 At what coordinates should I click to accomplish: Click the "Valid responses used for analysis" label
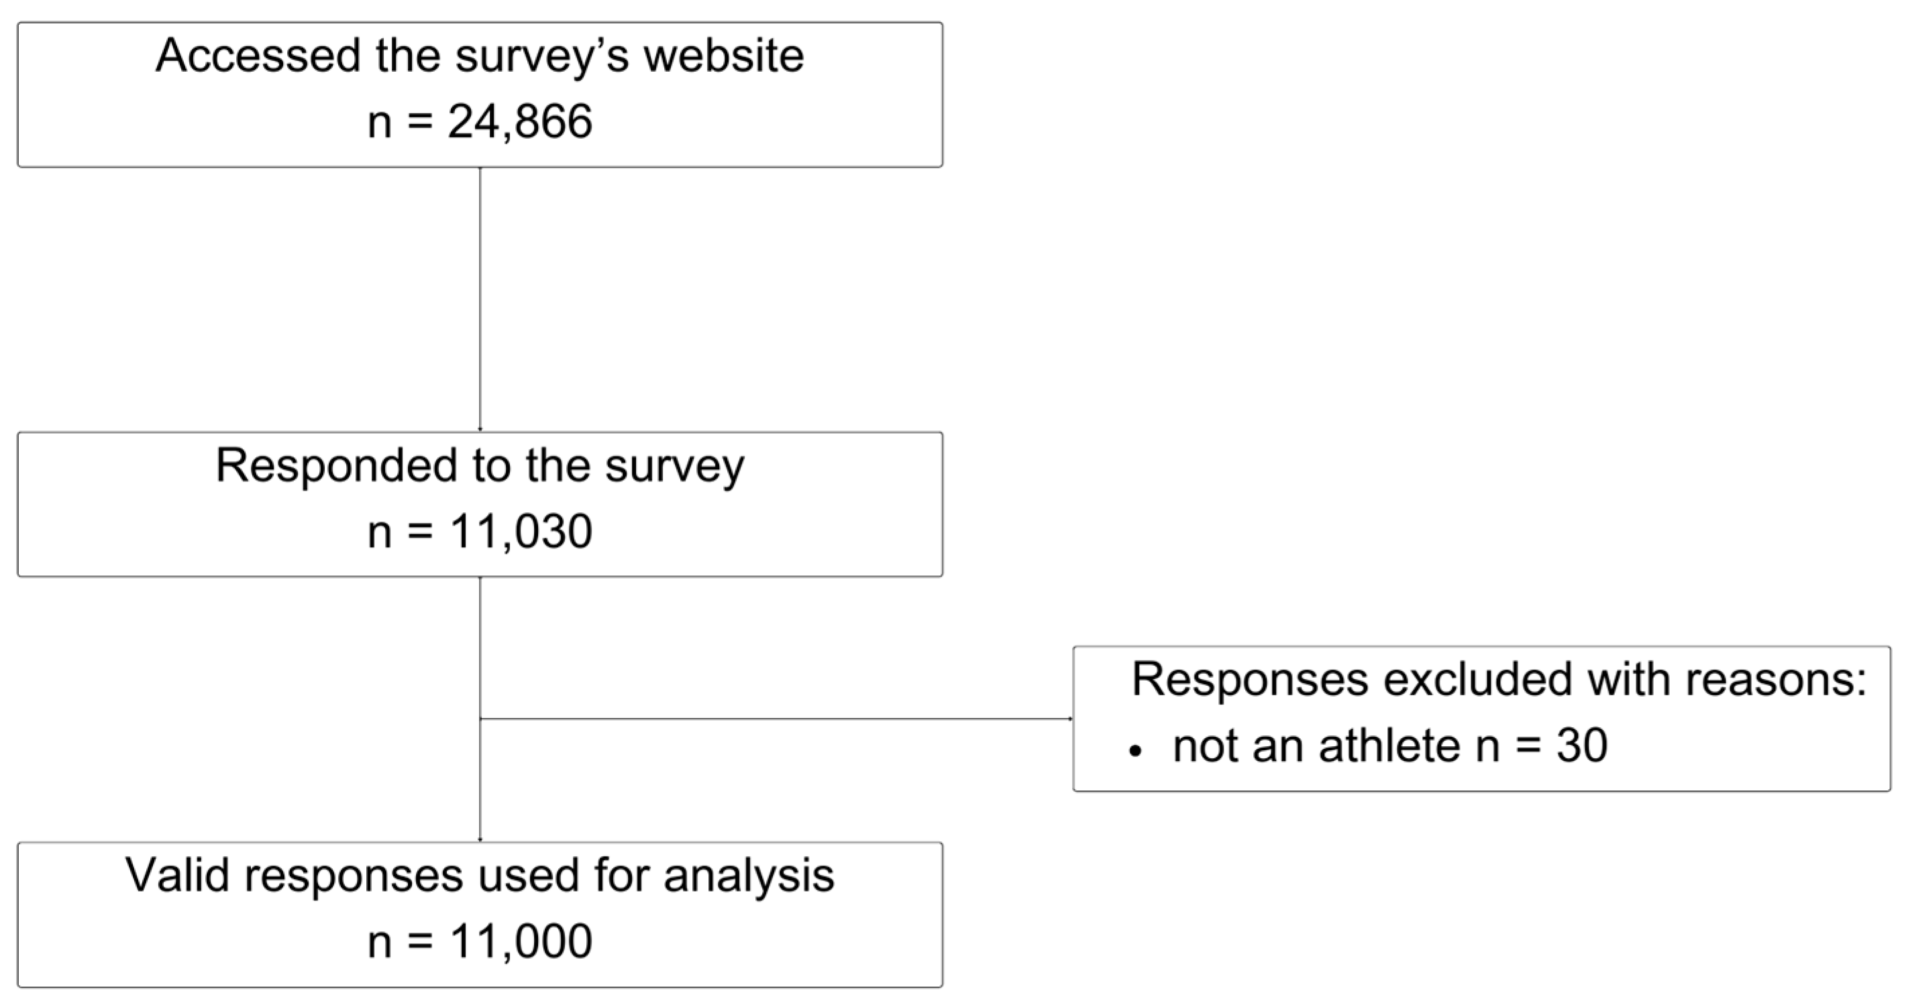(479, 876)
